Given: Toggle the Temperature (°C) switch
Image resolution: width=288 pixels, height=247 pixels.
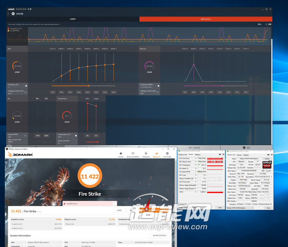Looking at the screenshot, I should tap(75, 135).
